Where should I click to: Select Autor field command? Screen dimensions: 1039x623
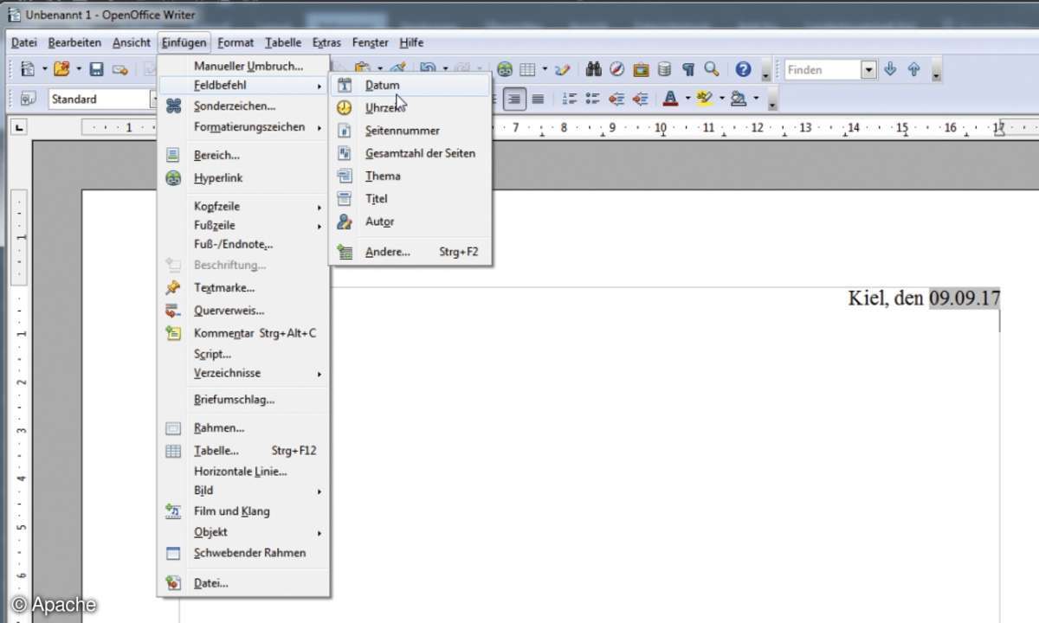(410, 222)
